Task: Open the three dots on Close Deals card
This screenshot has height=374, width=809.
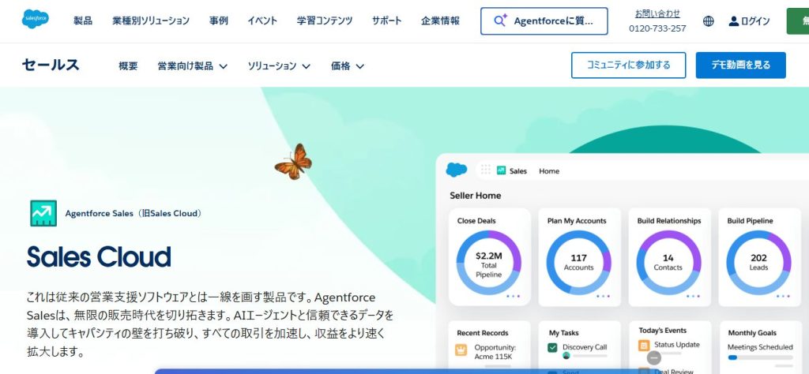Action: coord(513,296)
